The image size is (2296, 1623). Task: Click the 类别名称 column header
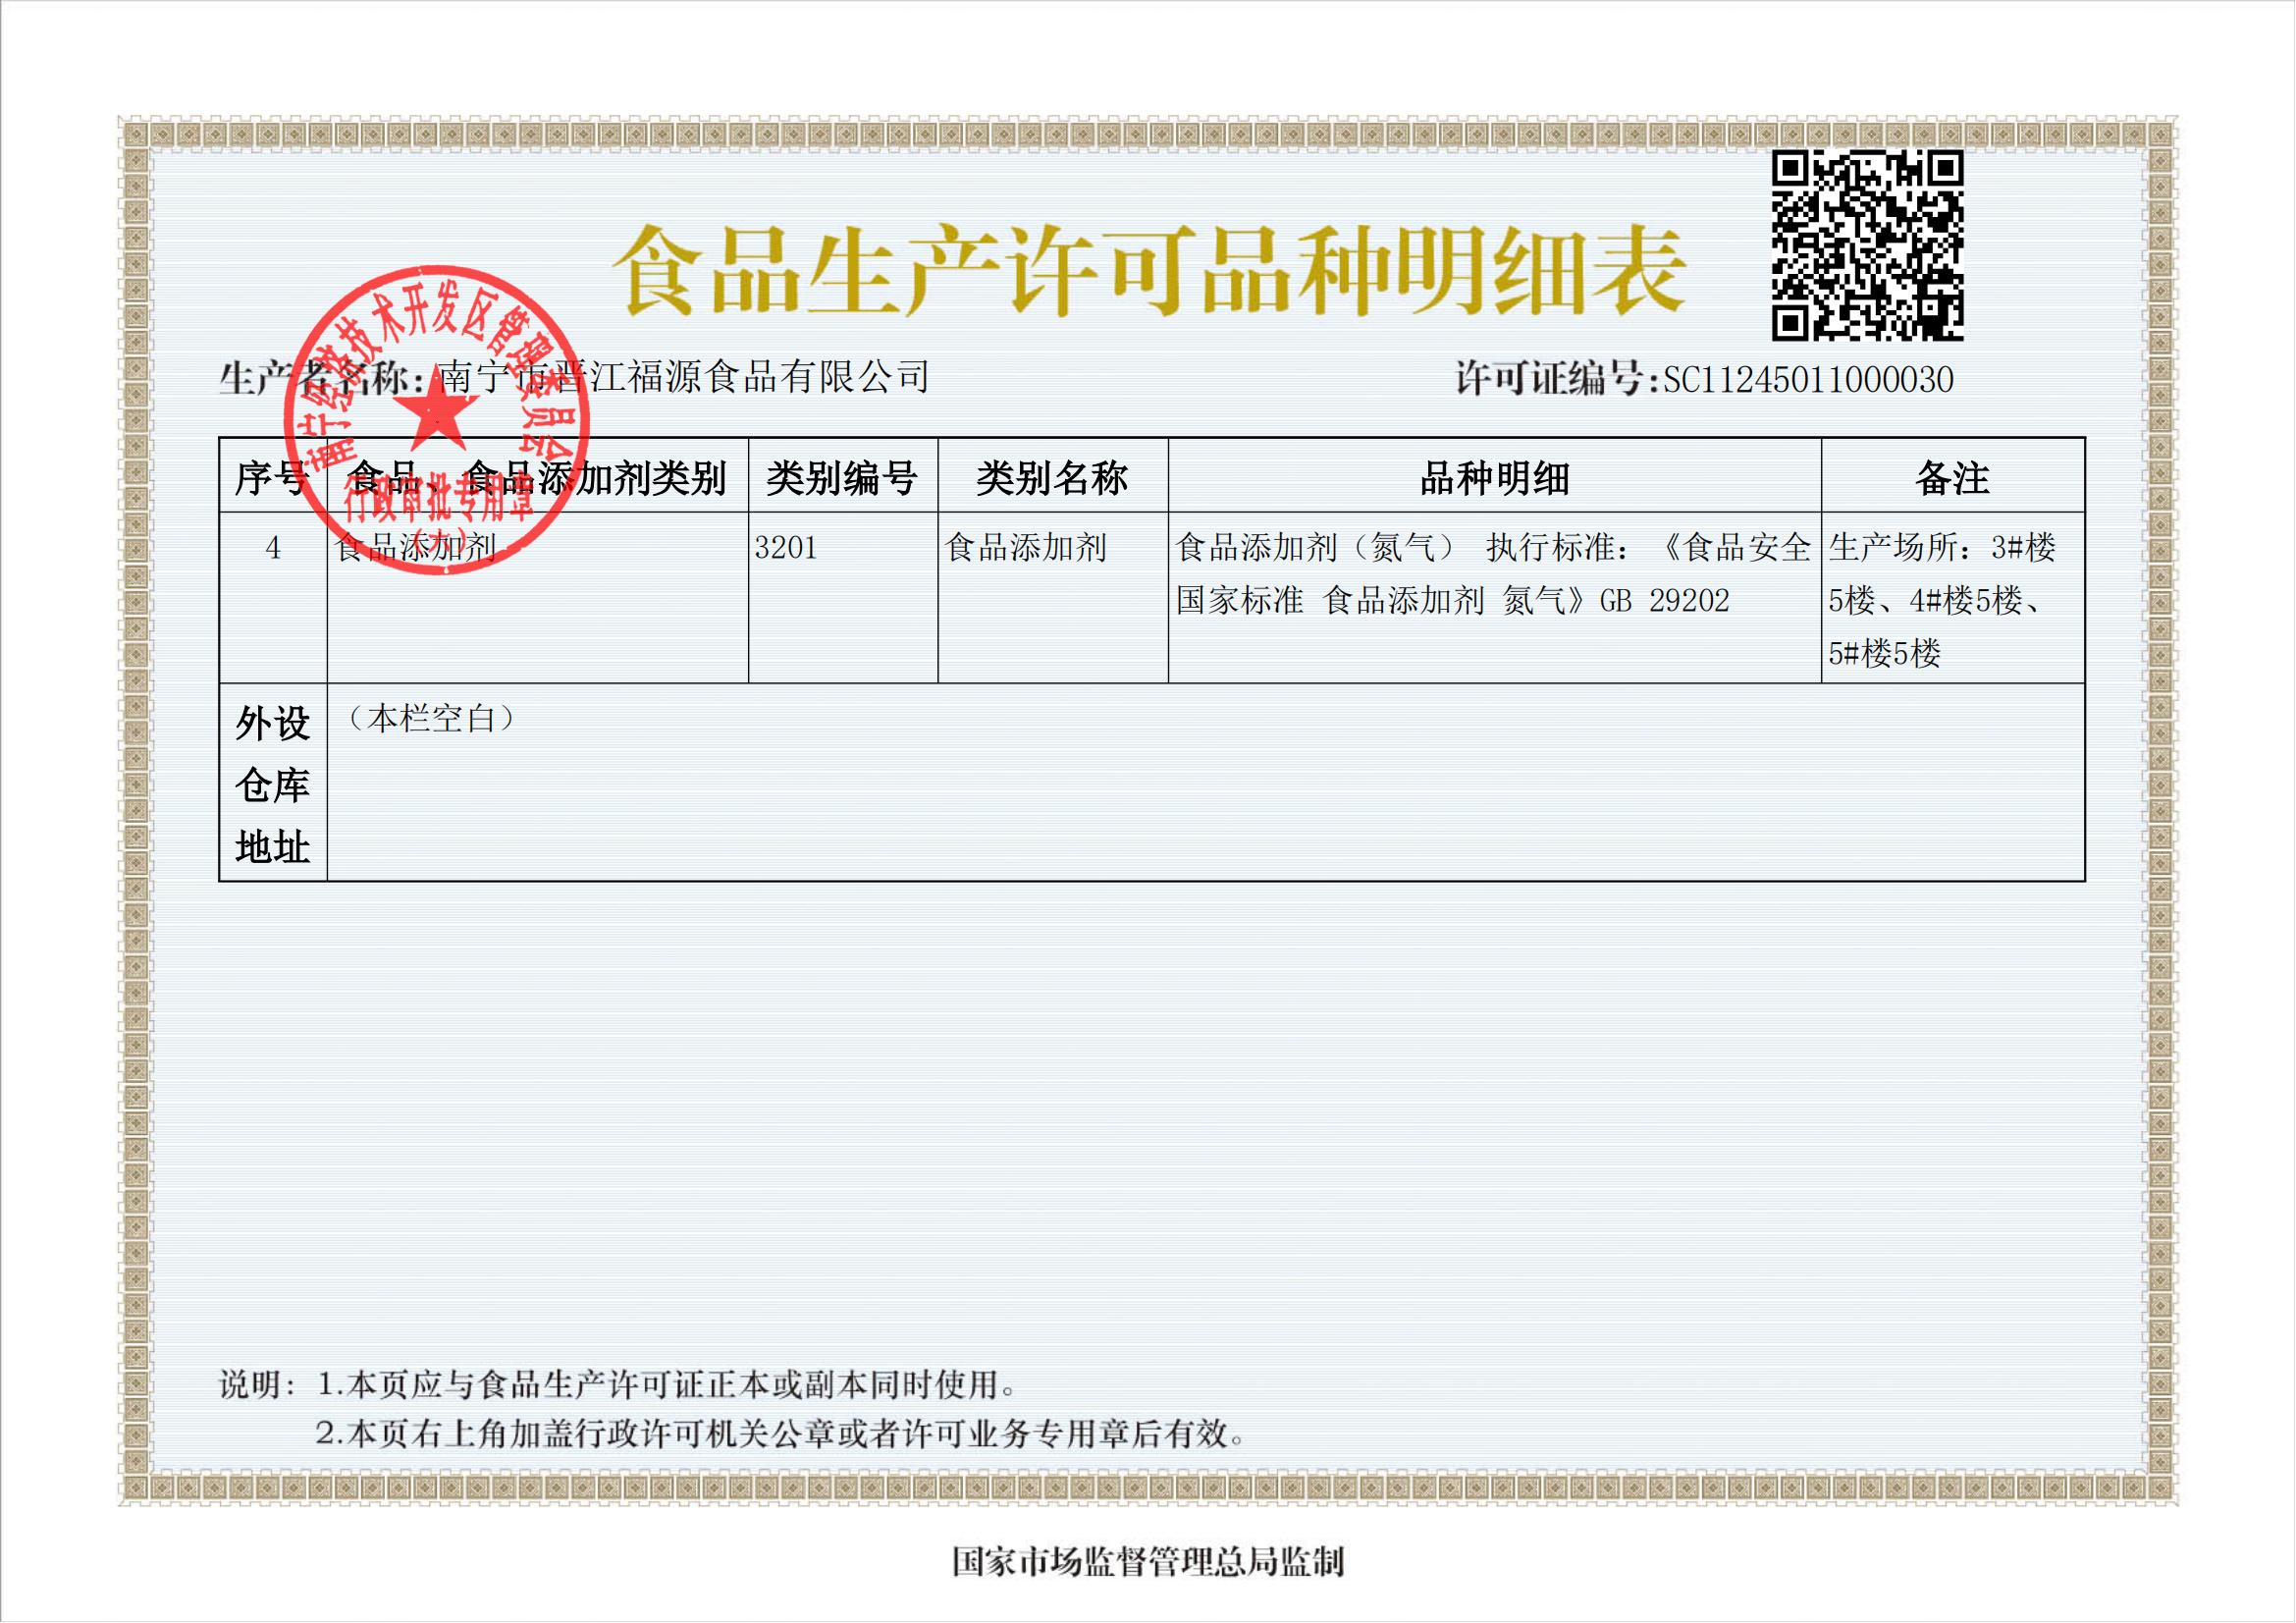(x=1052, y=478)
